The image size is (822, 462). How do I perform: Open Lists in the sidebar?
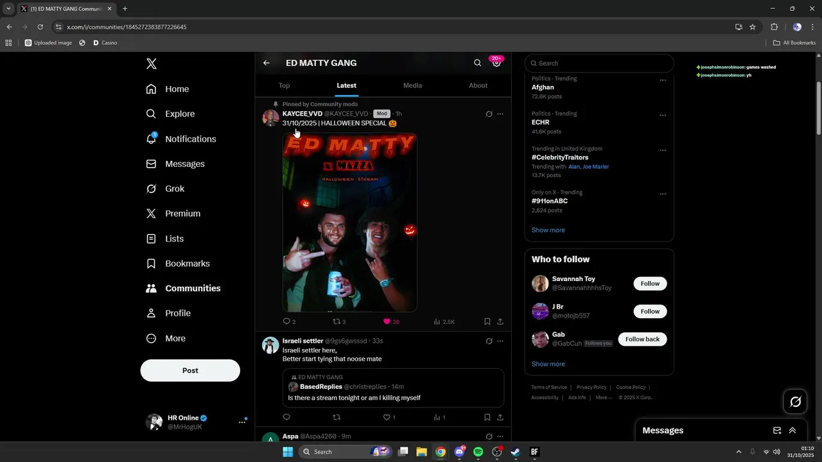[x=165, y=239]
